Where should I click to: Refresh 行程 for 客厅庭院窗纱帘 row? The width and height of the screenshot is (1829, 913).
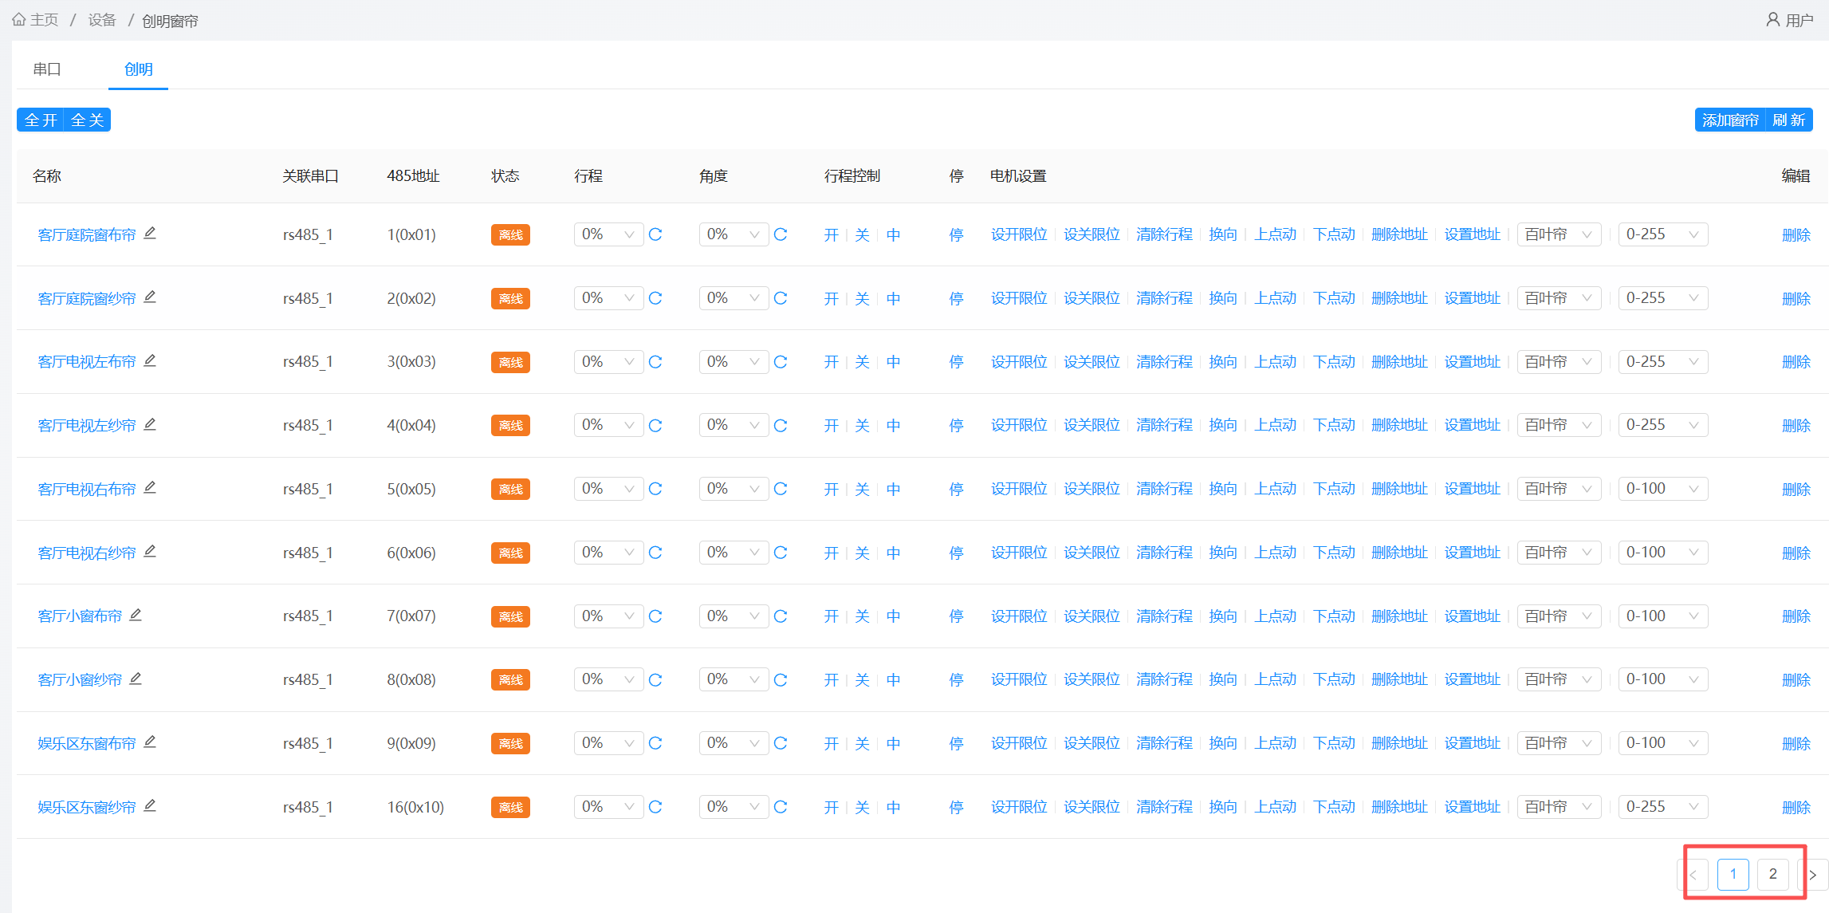pos(655,298)
